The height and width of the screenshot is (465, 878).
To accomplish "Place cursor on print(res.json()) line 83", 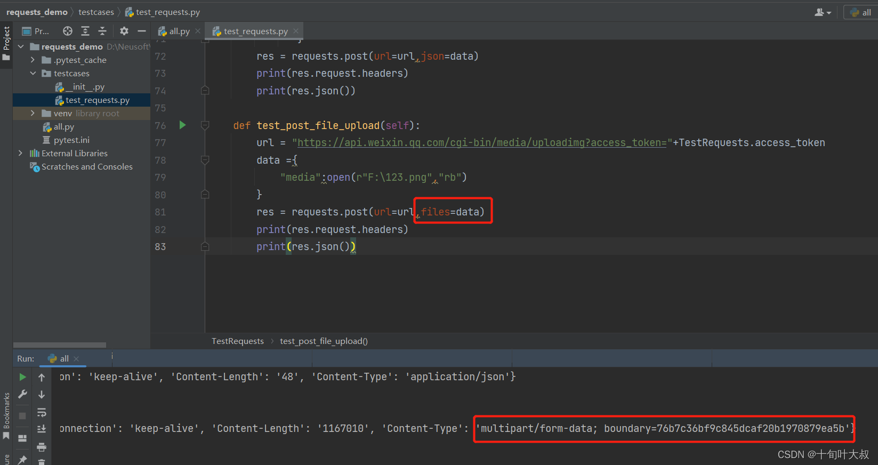I will pos(305,246).
